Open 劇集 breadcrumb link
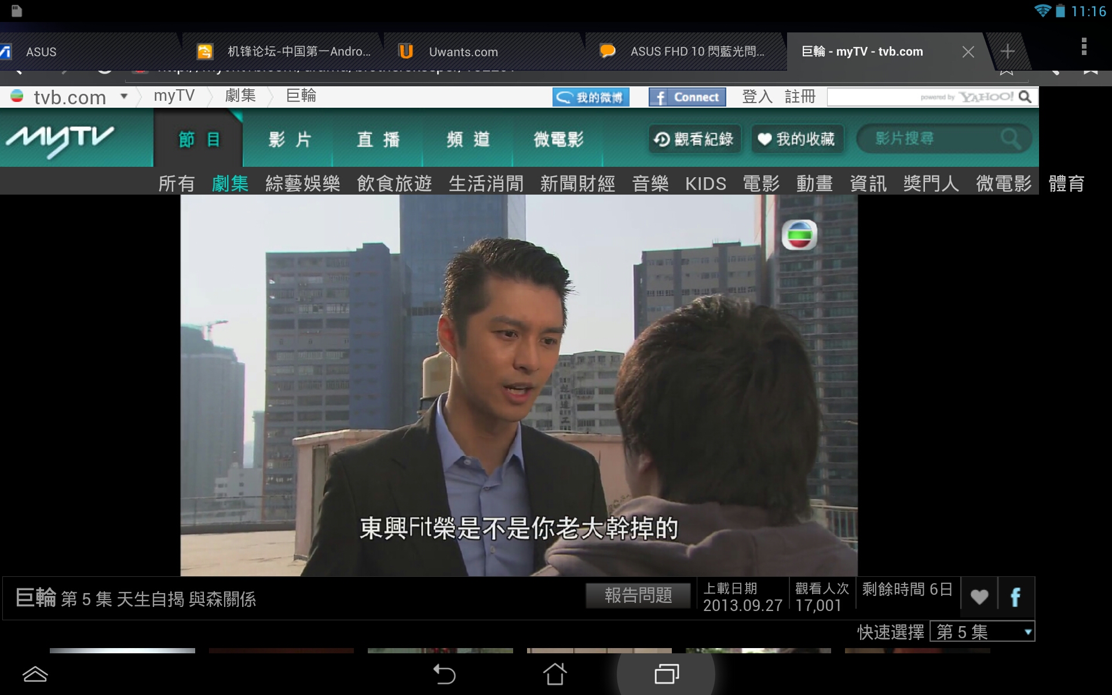This screenshot has width=1112, height=695. (x=240, y=96)
